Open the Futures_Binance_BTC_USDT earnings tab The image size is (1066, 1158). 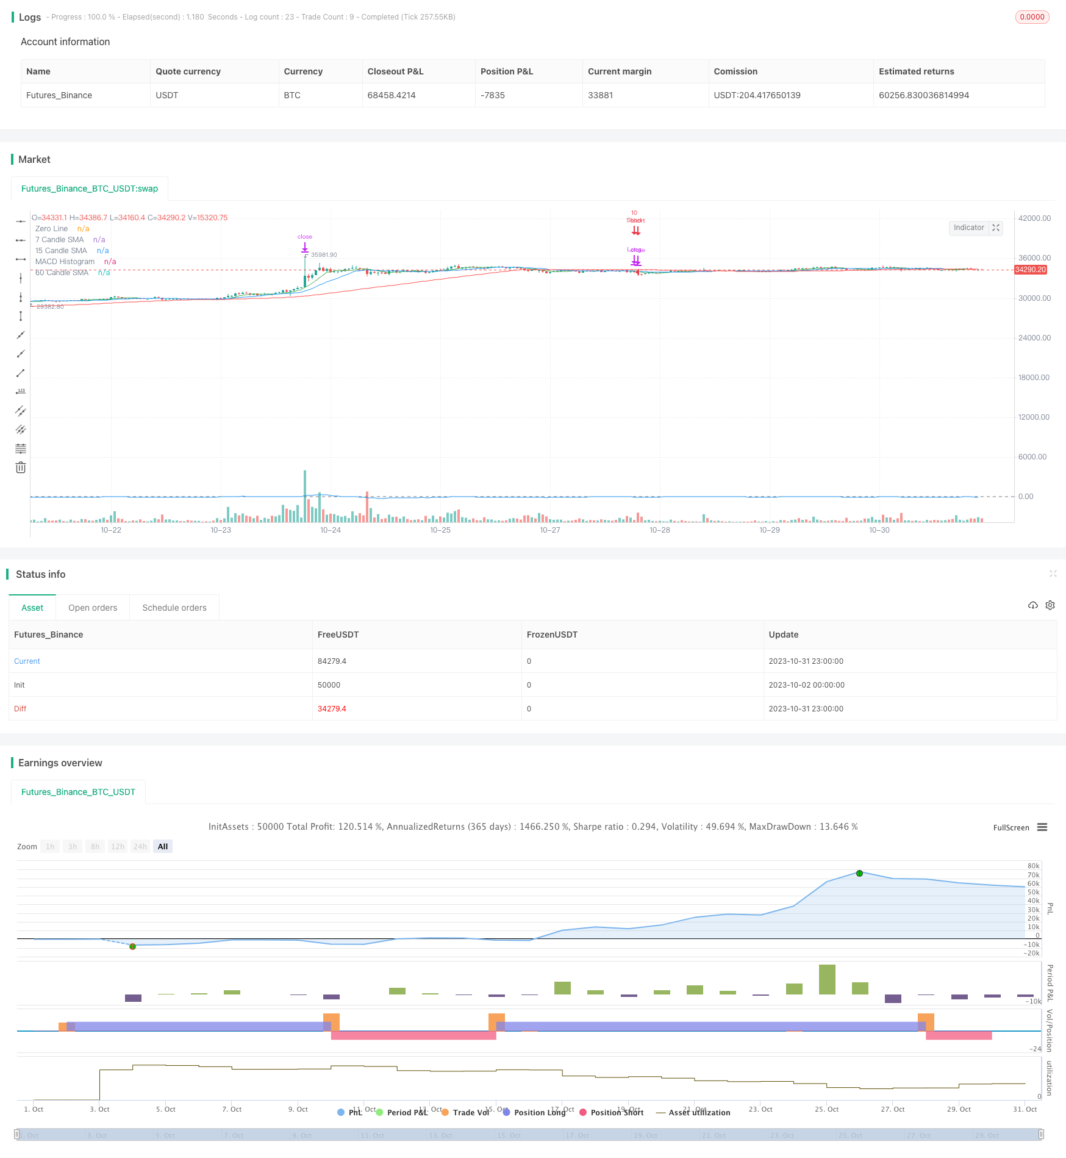tap(78, 792)
